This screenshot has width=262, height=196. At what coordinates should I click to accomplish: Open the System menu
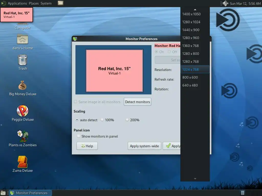[46, 3]
